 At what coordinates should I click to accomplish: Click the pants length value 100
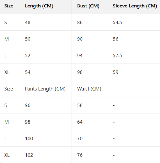29,138
